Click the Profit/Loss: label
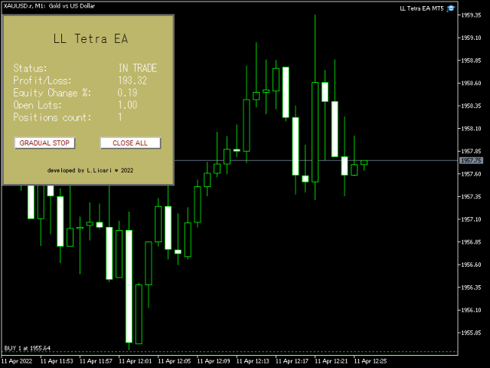 point(43,80)
